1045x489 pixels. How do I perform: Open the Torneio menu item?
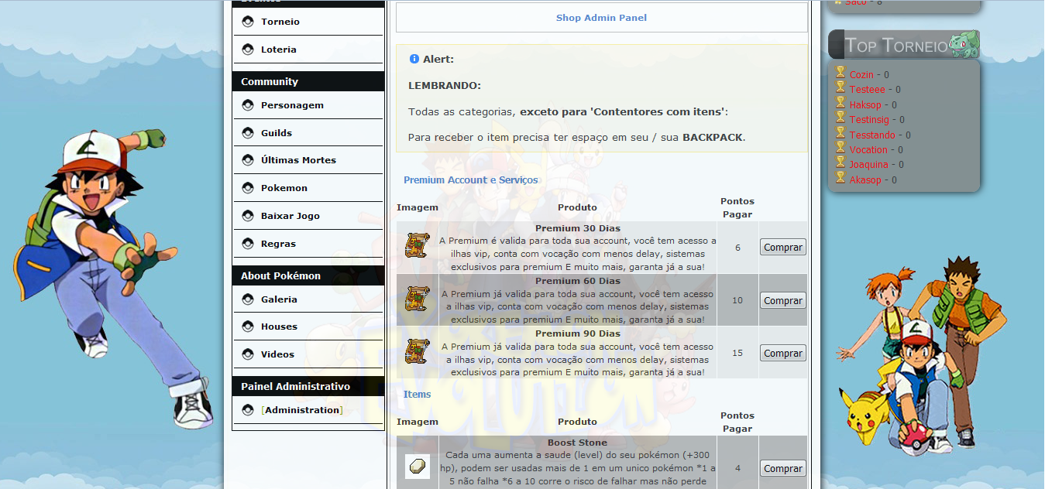point(280,22)
